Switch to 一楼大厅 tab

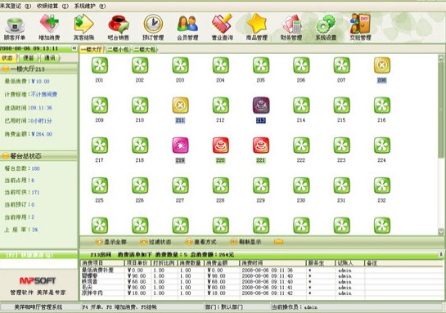click(92, 49)
